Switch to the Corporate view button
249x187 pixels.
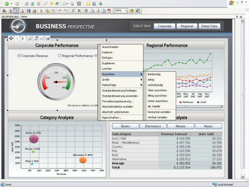pos(164,26)
